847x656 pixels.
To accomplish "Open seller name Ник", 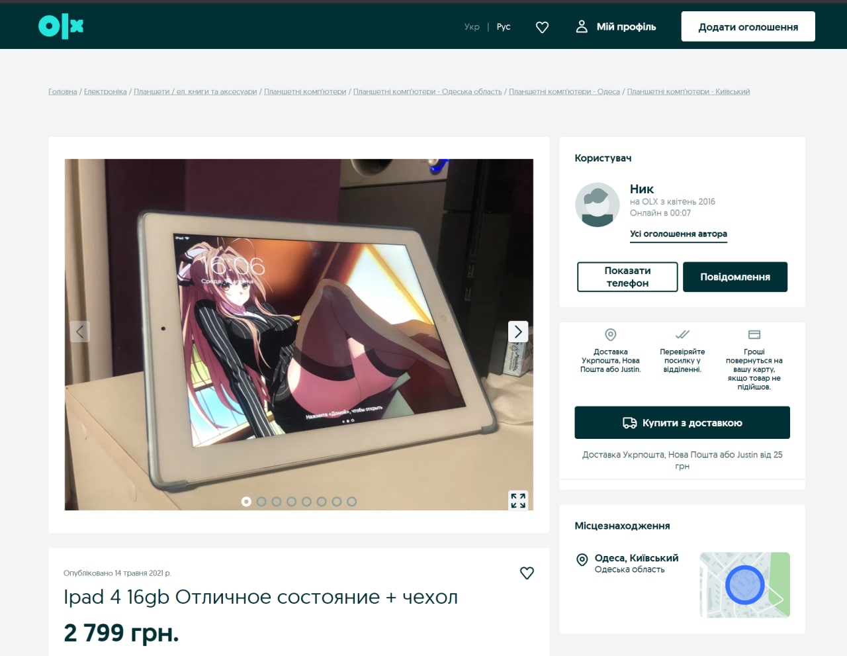I will coord(642,189).
